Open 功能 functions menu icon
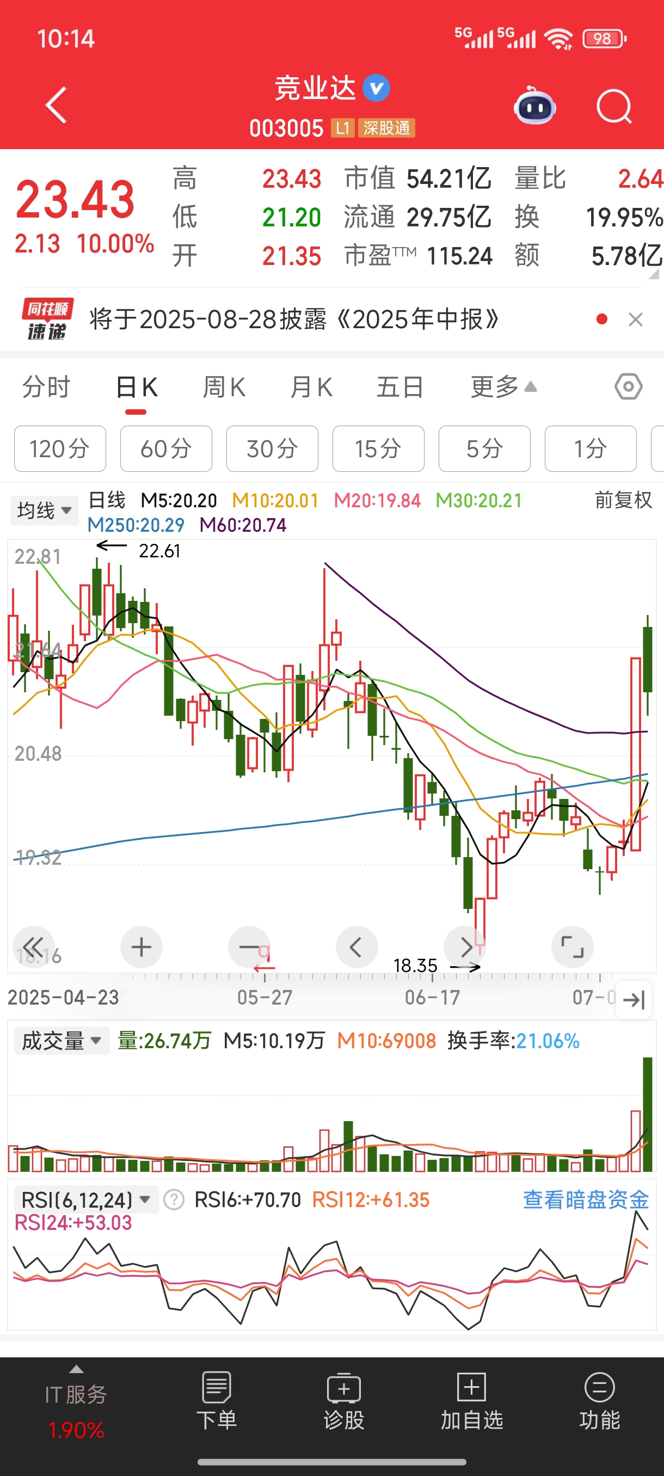The width and height of the screenshot is (664, 1476). coord(599,1401)
